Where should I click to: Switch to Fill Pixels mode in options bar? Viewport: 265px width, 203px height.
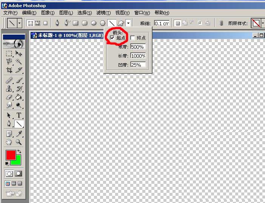click(x=45, y=23)
